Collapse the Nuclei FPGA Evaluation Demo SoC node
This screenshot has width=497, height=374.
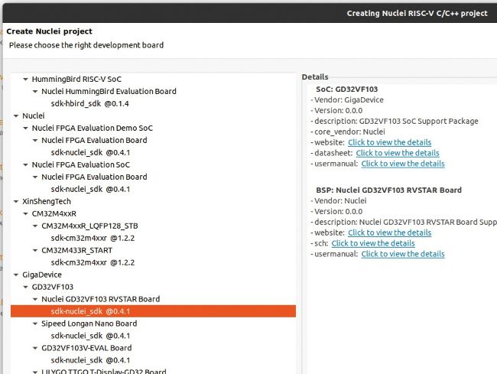[x=25, y=128]
